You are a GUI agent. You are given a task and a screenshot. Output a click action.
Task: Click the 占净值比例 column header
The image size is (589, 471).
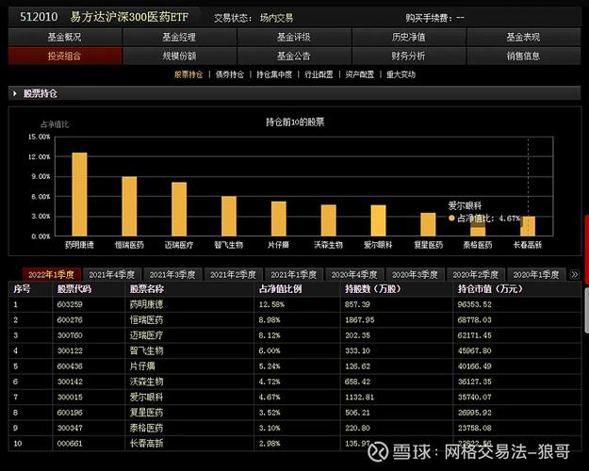click(x=280, y=289)
